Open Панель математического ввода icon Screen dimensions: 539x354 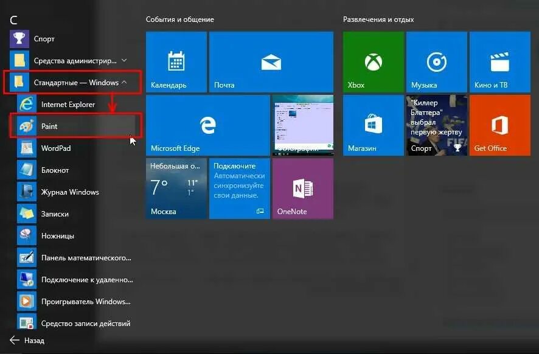coord(27,257)
